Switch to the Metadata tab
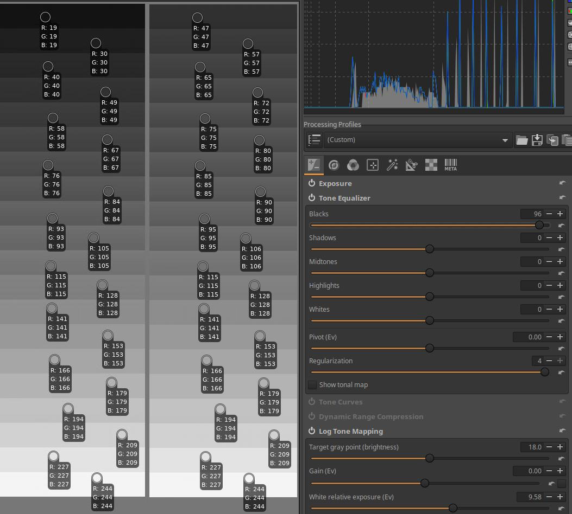The height and width of the screenshot is (514, 572). (x=450, y=165)
